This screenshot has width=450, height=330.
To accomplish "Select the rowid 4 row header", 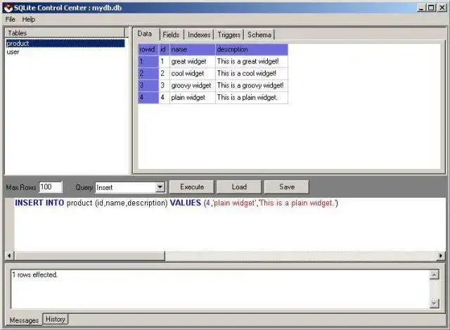I will 148,97.
